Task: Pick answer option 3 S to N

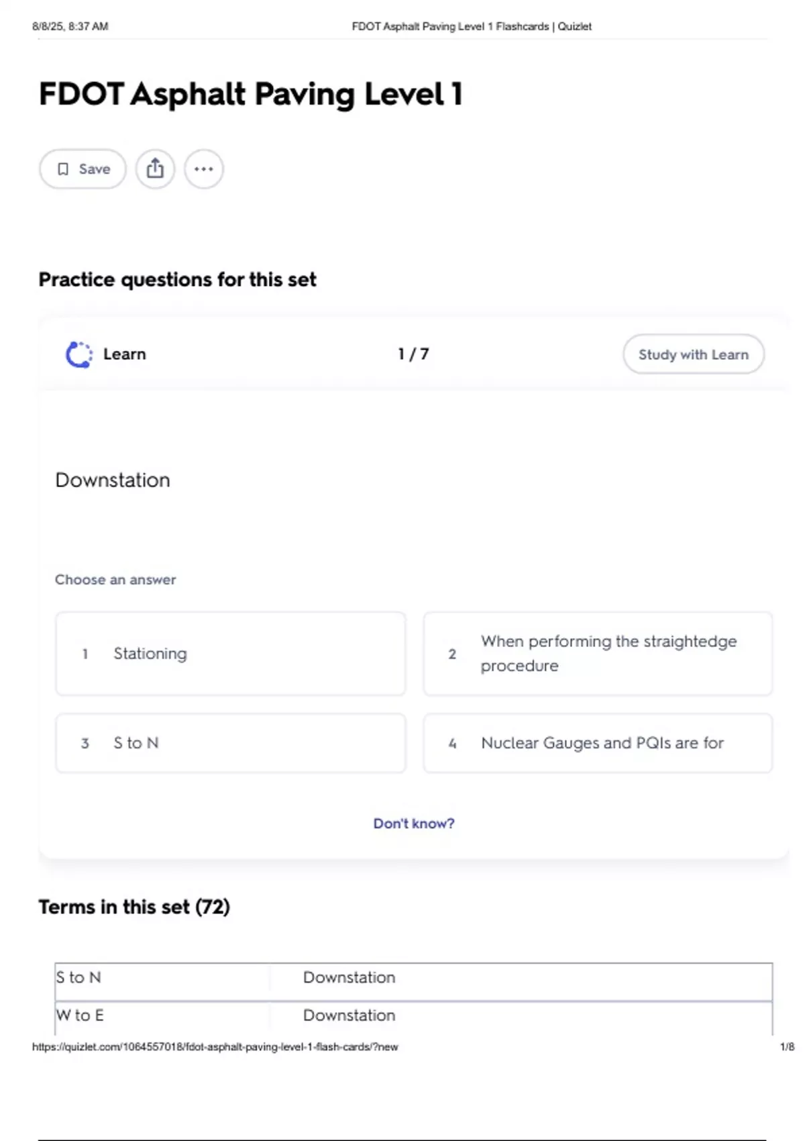Action: coord(231,743)
